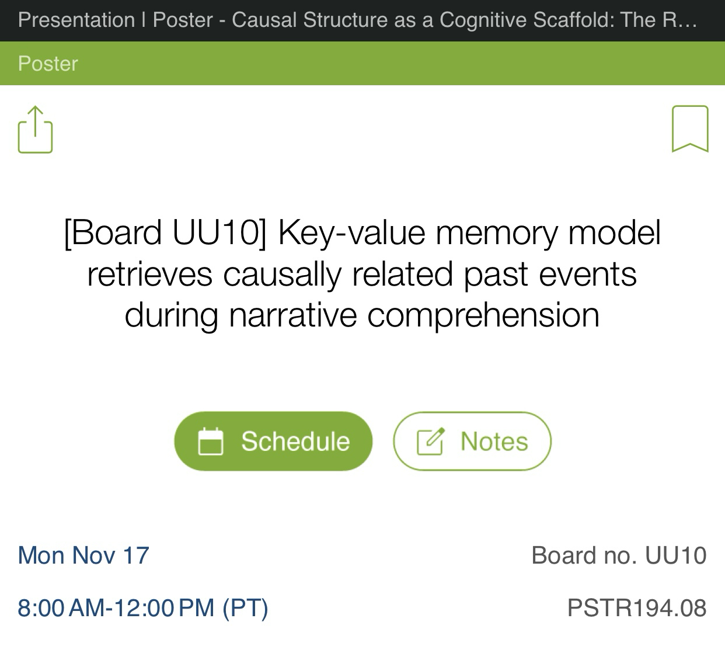The height and width of the screenshot is (660, 725).
Task: Tap the word Schedule on green button
Action: click(x=295, y=442)
